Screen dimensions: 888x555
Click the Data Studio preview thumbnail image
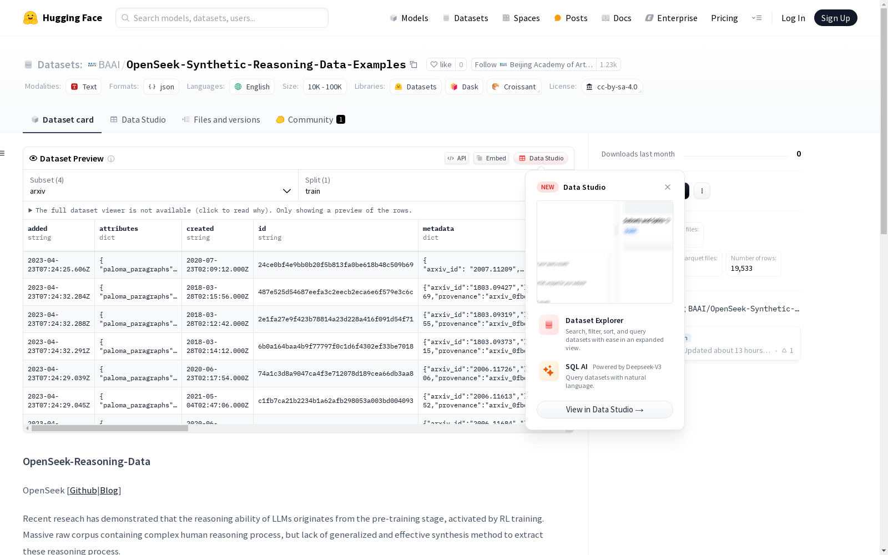(605, 252)
